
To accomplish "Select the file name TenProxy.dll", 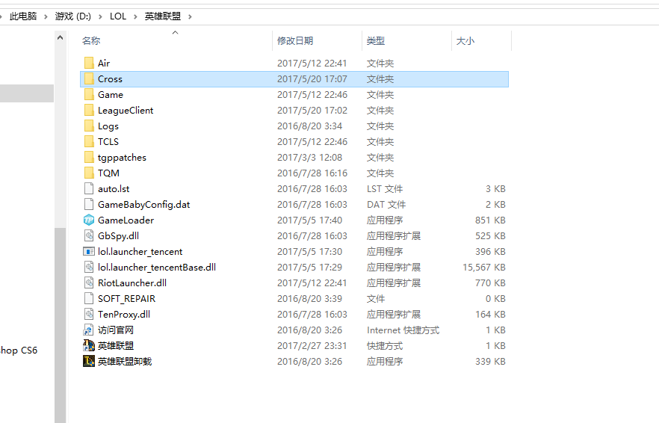I will 124,315.
